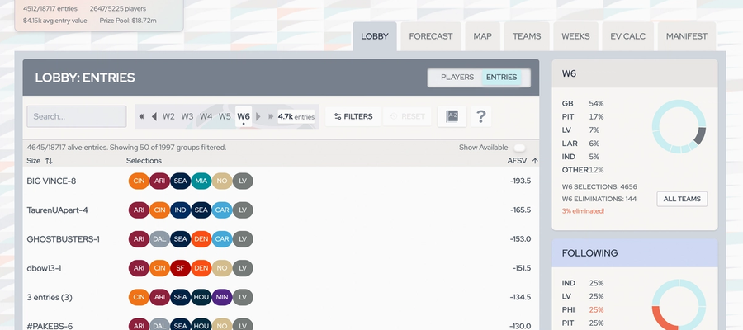
Task: Jump to last week with double-right arrow
Action: (271, 116)
